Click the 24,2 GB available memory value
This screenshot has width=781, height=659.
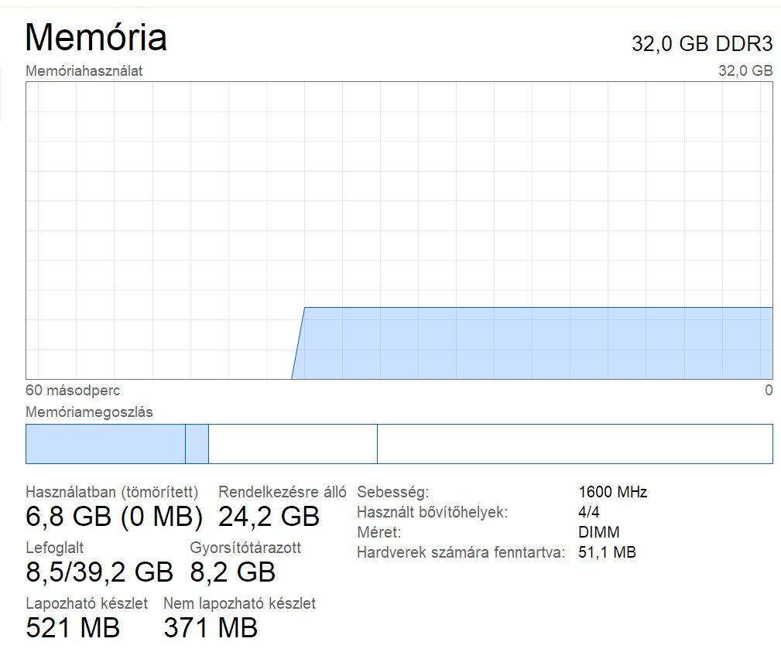(x=269, y=516)
